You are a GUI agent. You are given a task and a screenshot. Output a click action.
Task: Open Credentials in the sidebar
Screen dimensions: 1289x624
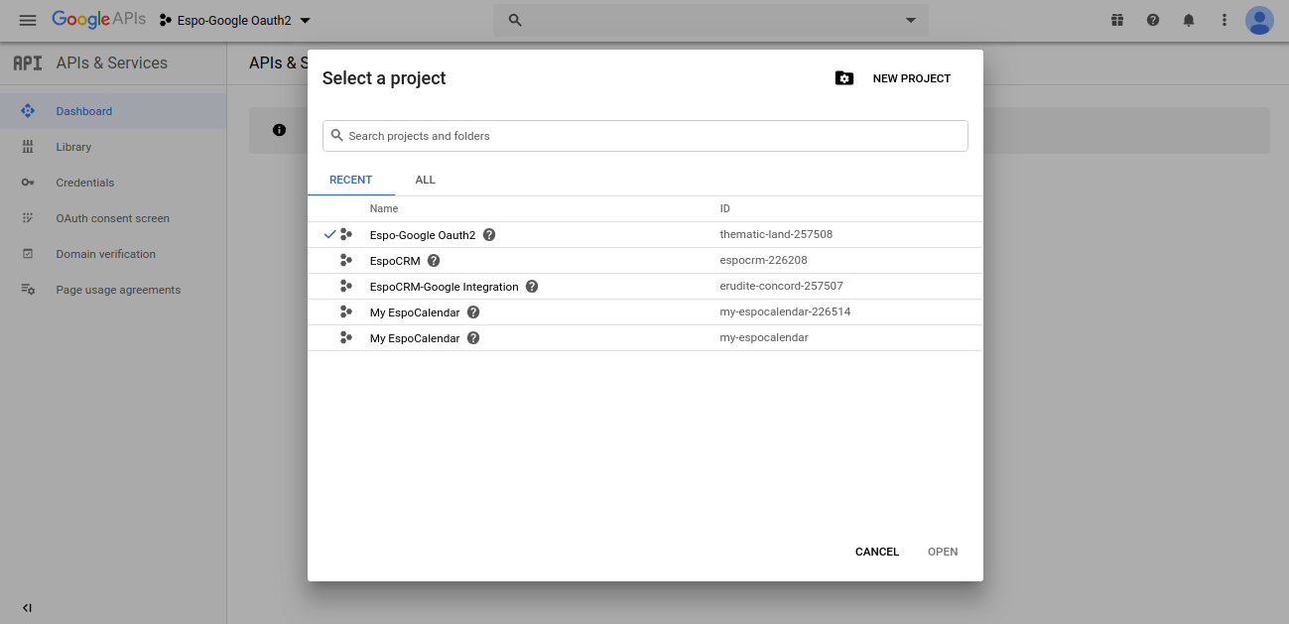85,183
